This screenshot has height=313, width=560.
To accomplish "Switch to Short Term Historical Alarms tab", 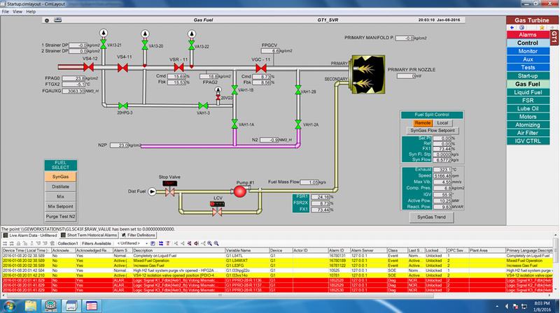I will click(89, 235).
